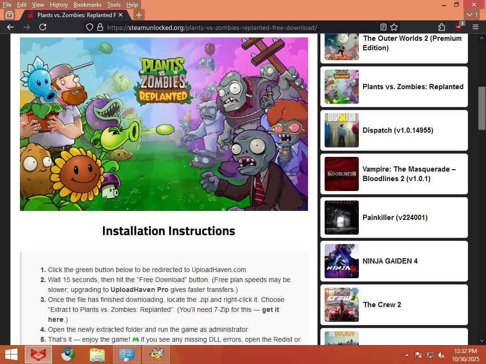Image resolution: width=486 pixels, height=364 pixels.
Task: Open the Firefox View icon
Action: coord(9,15)
